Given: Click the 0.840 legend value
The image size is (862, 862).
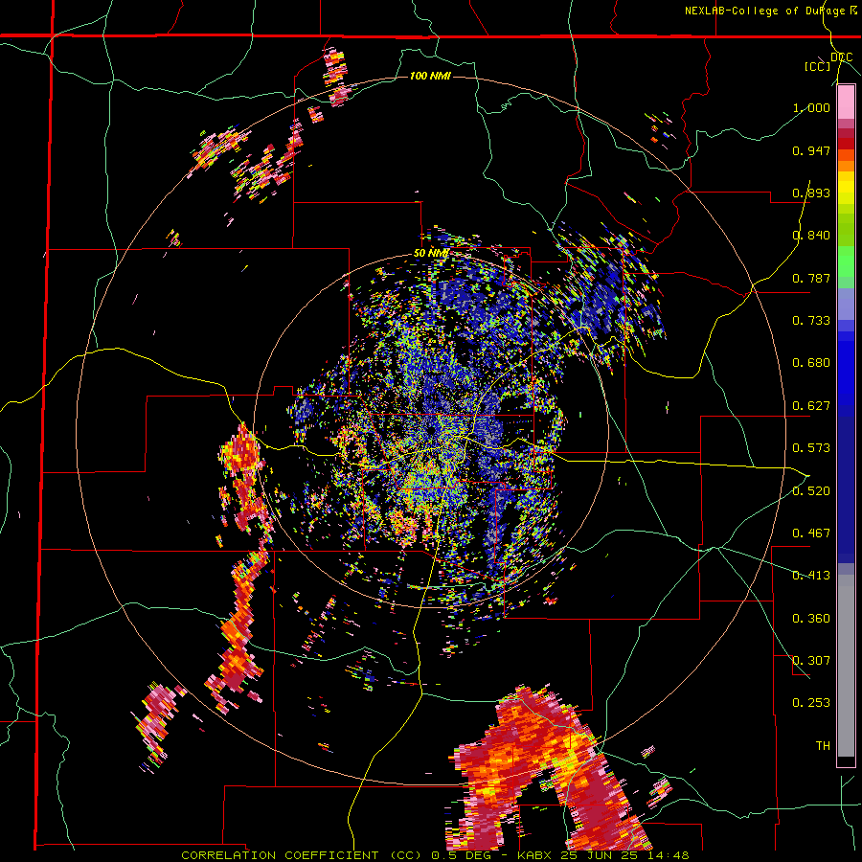Looking at the screenshot, I should pos(811,236).
